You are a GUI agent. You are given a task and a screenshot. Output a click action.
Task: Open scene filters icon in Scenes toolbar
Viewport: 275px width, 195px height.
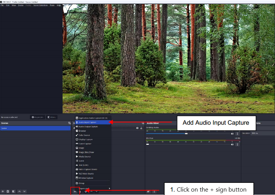pos(14,191)
